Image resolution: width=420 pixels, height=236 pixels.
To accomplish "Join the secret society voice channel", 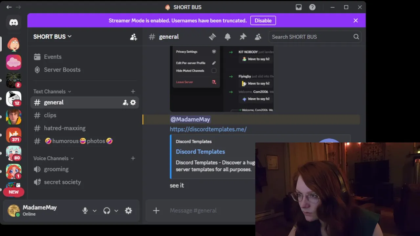I will [85, 182].
